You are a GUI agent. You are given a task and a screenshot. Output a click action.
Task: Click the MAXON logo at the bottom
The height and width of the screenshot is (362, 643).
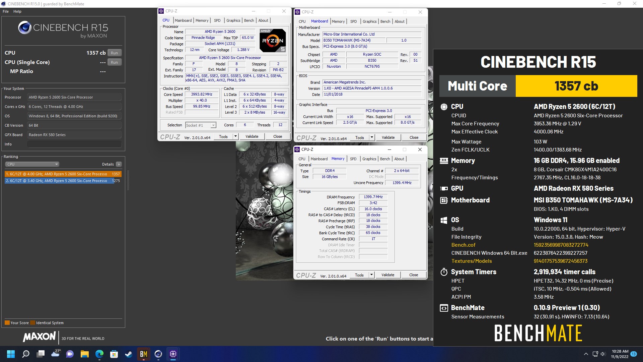[39, 337]
